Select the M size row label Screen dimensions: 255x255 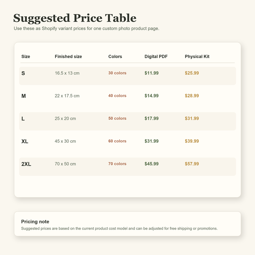tap(24, 96)
